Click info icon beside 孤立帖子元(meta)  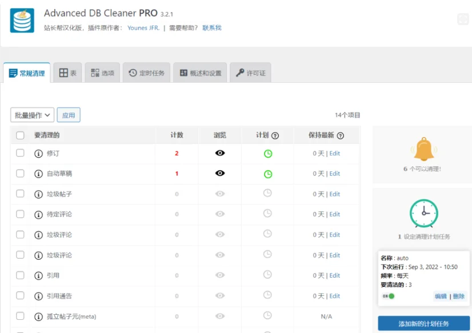(x=38, y=317)
